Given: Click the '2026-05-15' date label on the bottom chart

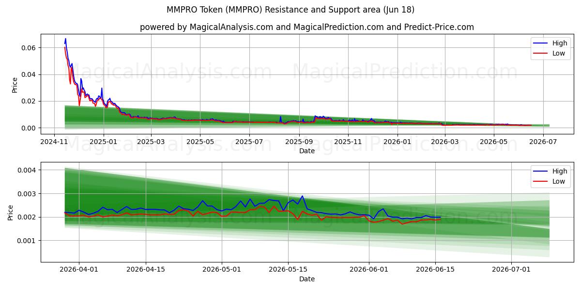Looking at the screenshot, I should [x=289, y=270].
